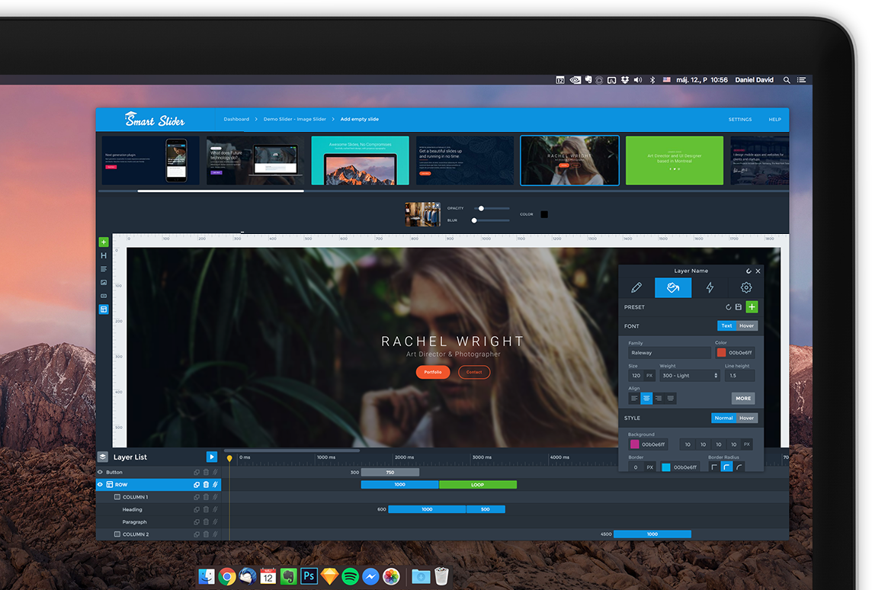Viewport: 872px width, 590px height.
Task: Toggle visibility of the ROW layer
Action: click(100, 484)
